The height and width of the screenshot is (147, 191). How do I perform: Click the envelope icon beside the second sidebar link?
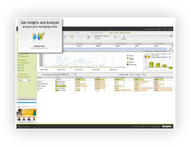click(18, 56)
